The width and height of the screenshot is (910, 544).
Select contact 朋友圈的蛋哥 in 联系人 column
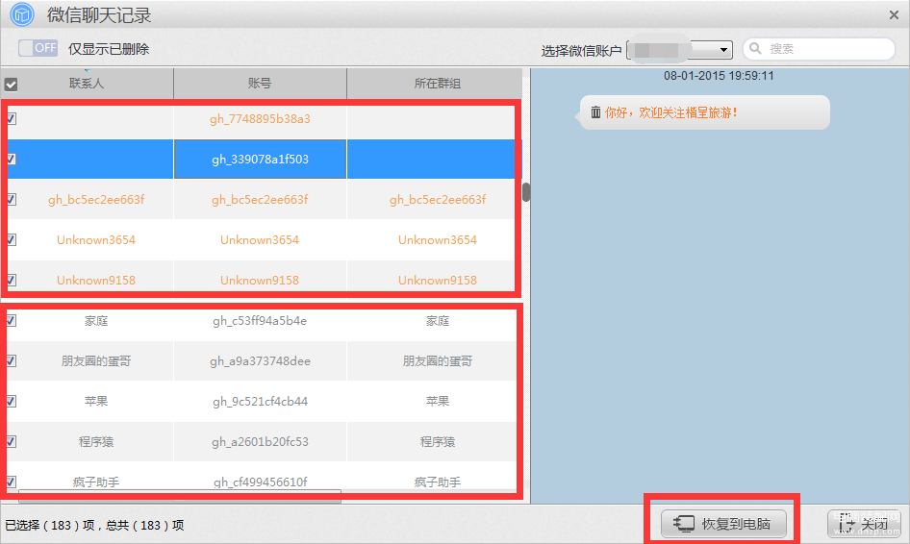pyautogui.click(x=96, y=360)
